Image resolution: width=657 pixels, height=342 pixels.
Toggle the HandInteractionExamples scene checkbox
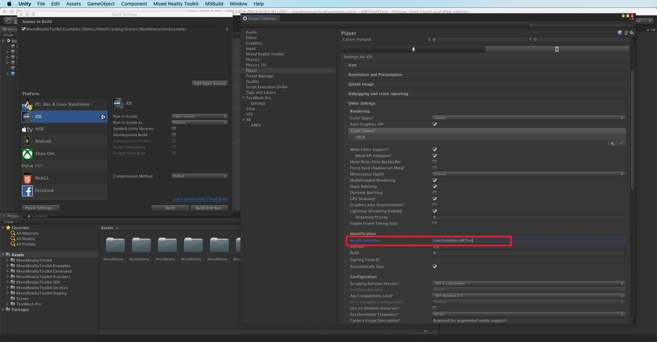[24, 29]
